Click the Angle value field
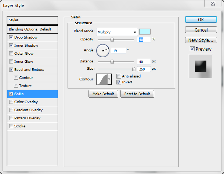 pos(119,51)
